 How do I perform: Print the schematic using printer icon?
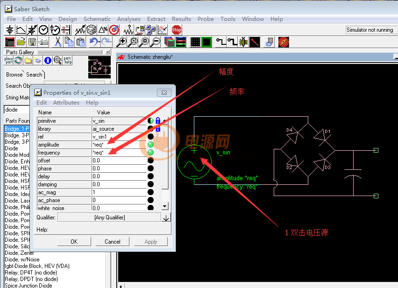43,42
